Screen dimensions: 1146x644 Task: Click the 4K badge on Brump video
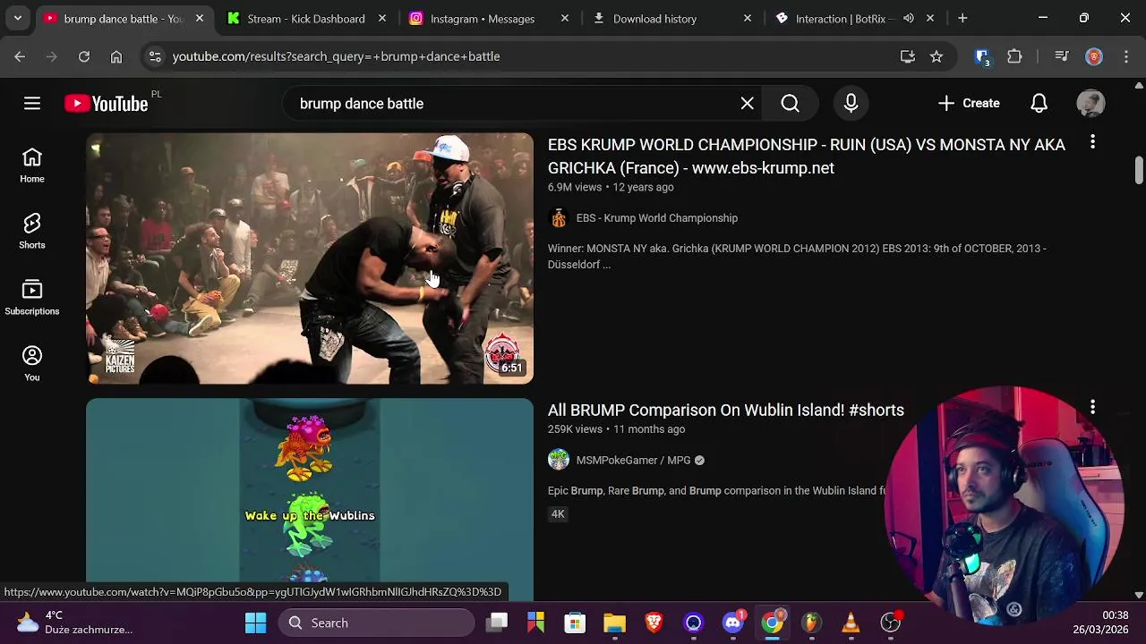tap(558, 514)
